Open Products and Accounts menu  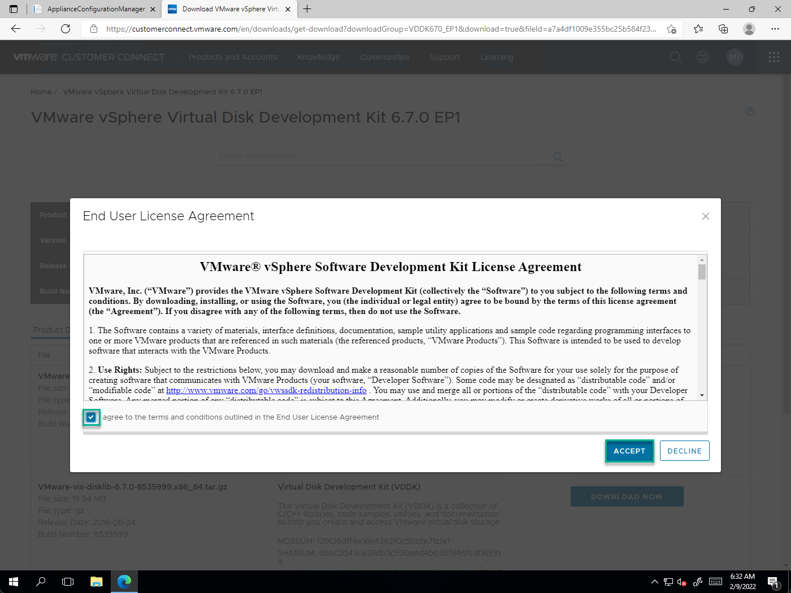pos(233,57)
